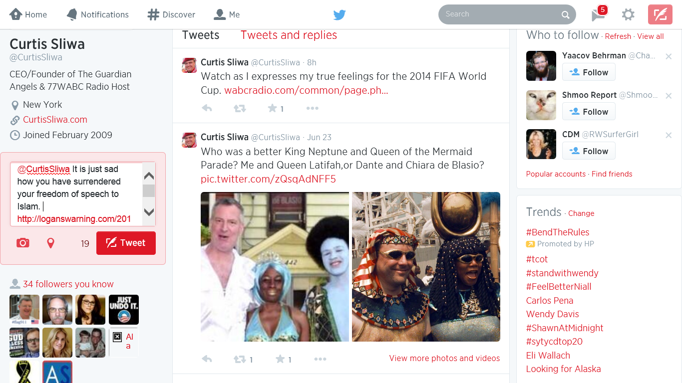Retweet the Mermaid Parade tweet

[x=240, y=359]
